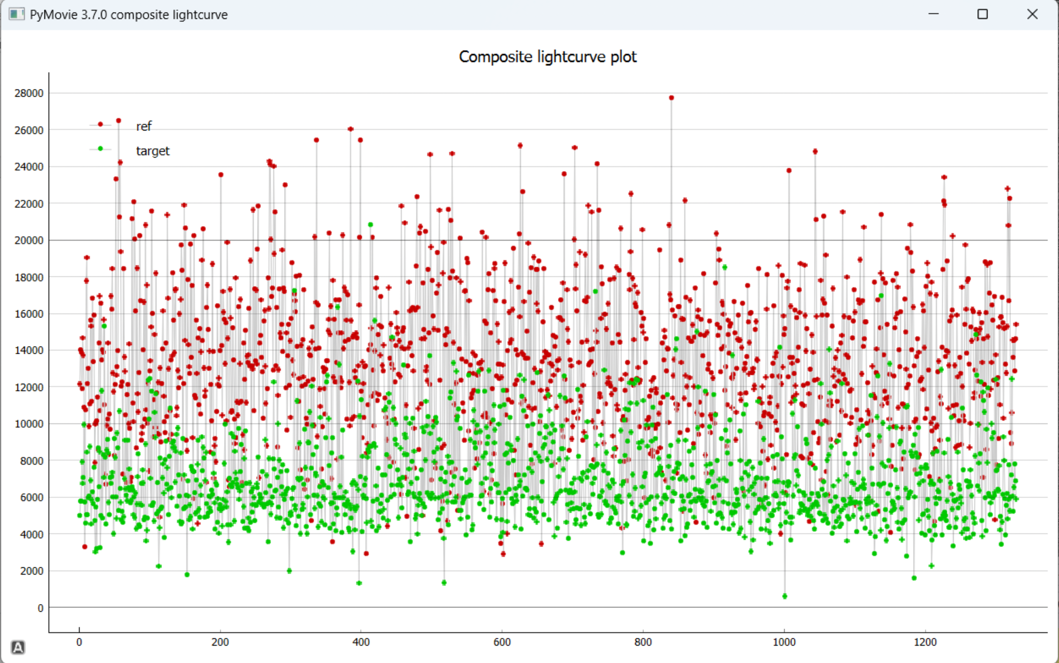Viewport: 1059px width, 663px height.
Task: Select the 'ref' legend label
Action: point(143,127)
